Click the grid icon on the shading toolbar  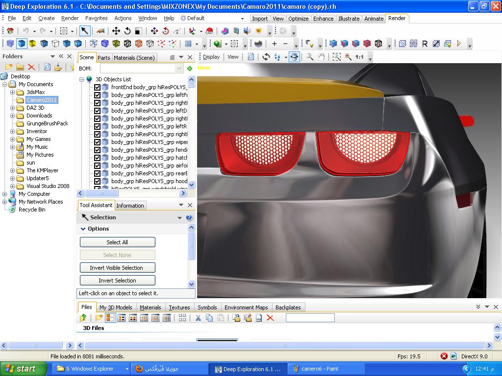[188, 44]
